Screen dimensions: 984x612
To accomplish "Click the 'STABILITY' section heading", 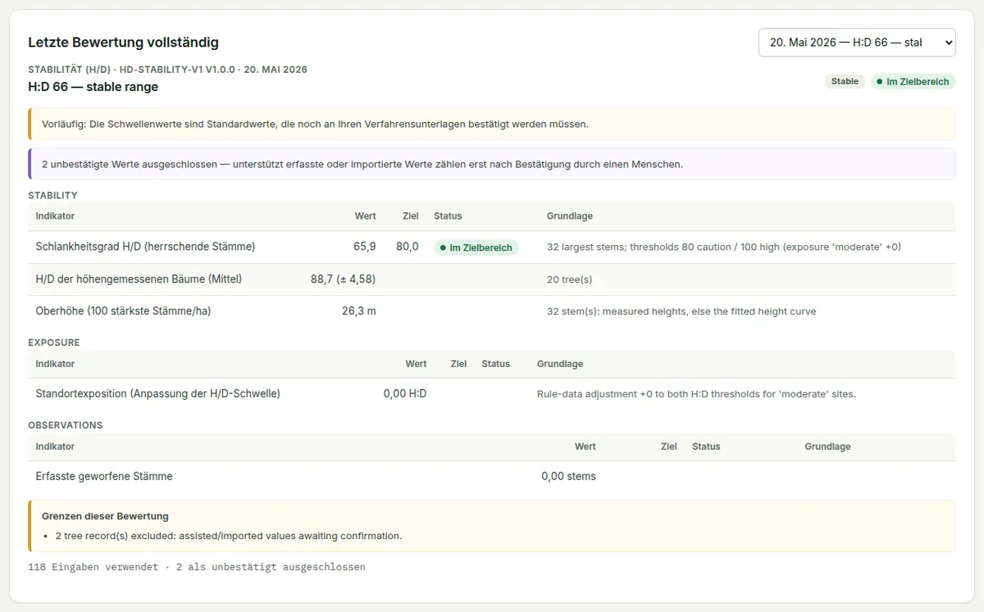I will tap(52, 196).
